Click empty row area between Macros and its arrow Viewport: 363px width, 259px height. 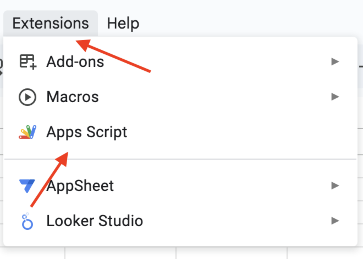coord(215,97)
